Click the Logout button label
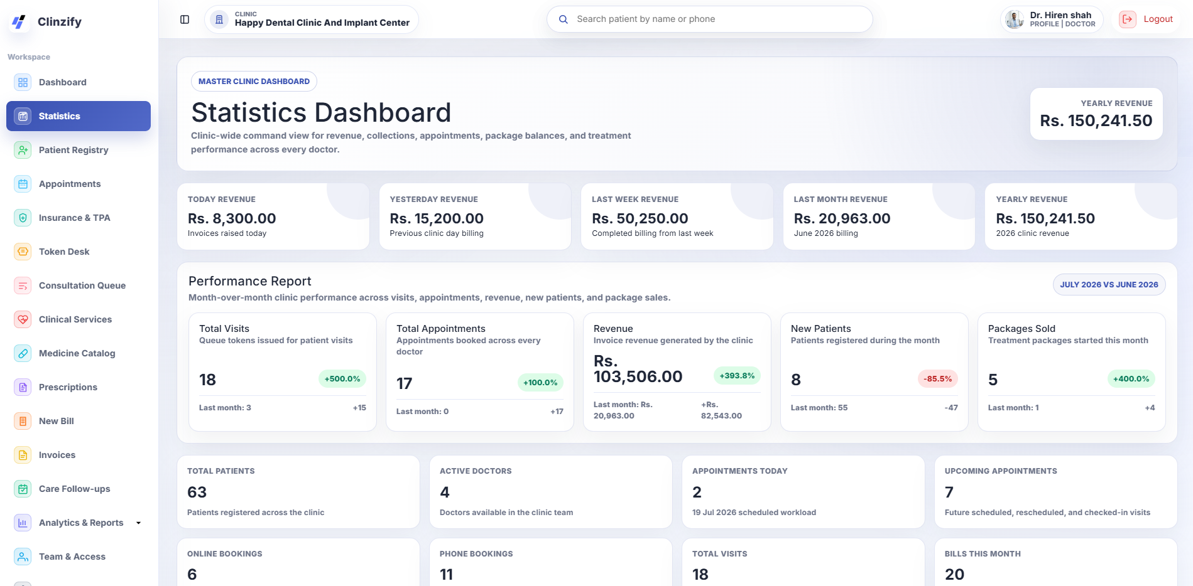 pos(1158,19)
